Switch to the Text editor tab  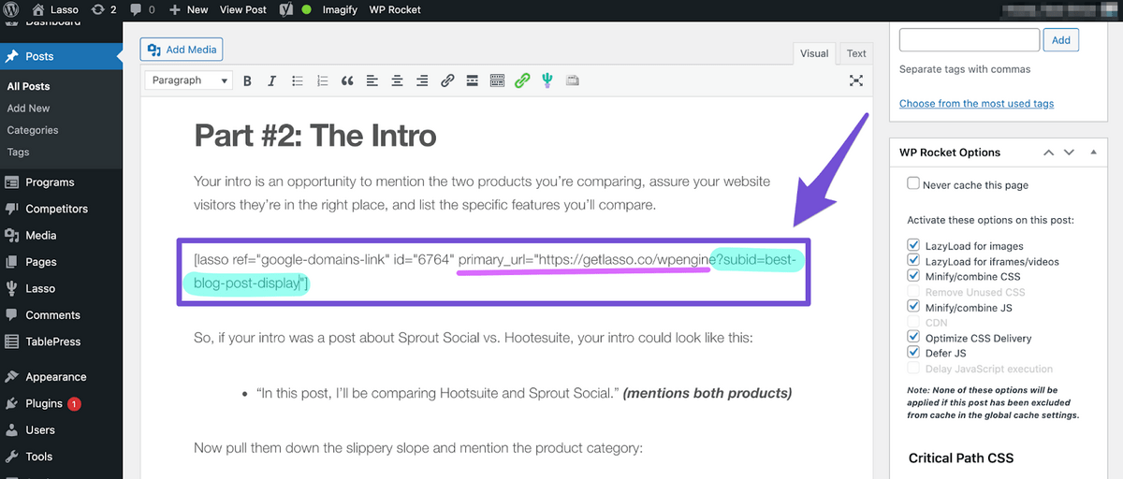pyautogui.click(x=856, y=53)
